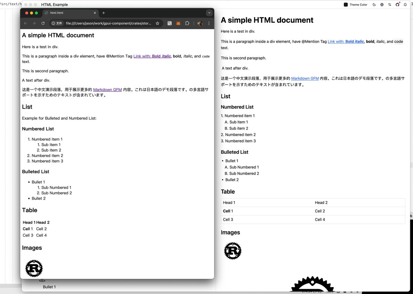
Task: Toggle dark mode with the moon icon
Action: click(374, 5)
